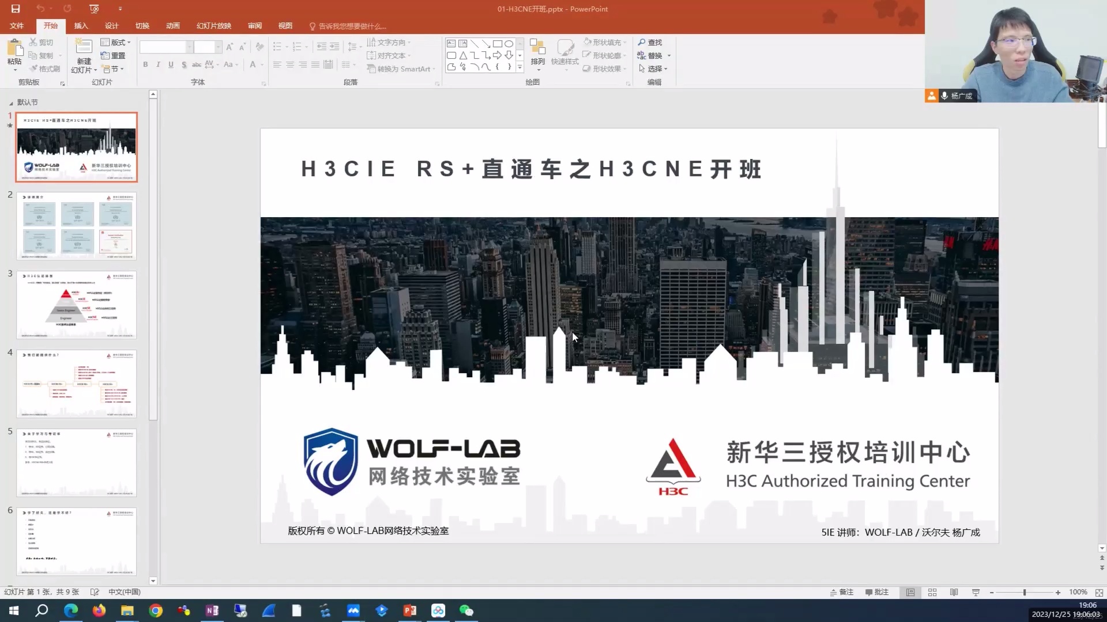The image size is (1107, 622).
Task: Toggle bold formatting
Action: 145,65
